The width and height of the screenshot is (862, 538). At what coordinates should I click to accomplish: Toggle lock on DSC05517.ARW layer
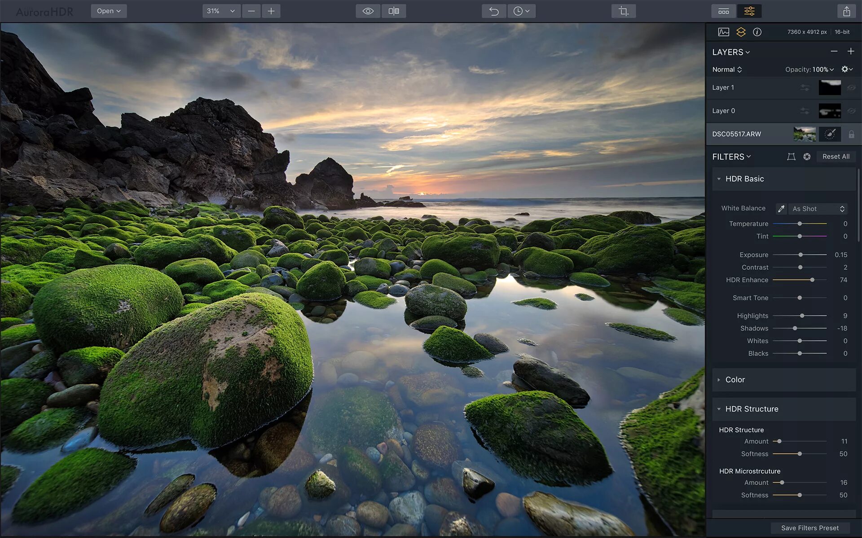[x=851, y=134]
